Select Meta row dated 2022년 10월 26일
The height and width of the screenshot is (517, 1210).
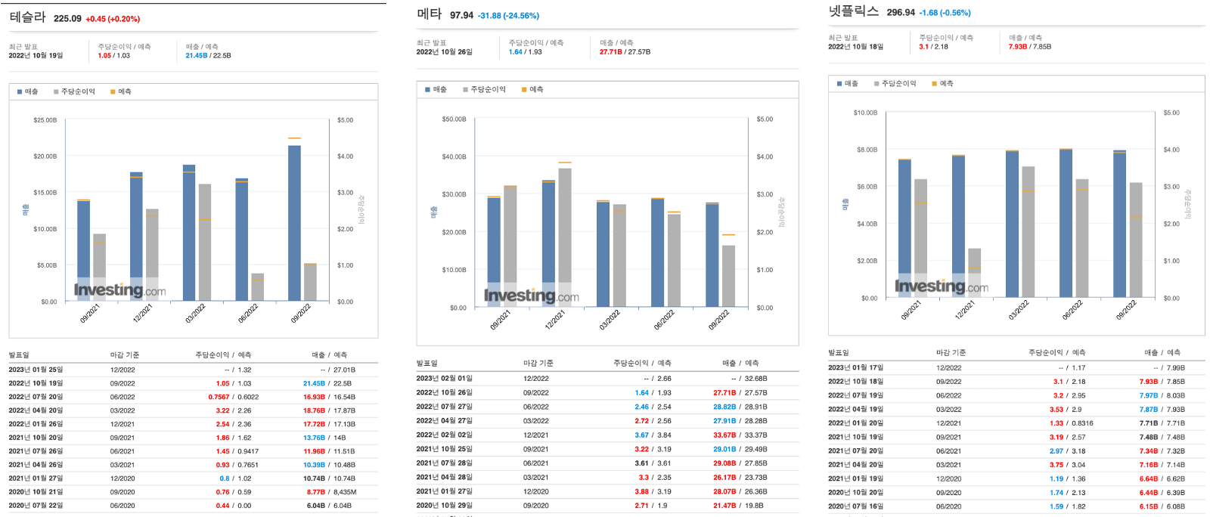point(607,393)
